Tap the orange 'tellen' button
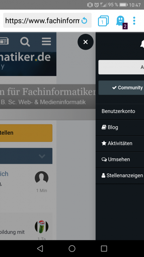 26,133
